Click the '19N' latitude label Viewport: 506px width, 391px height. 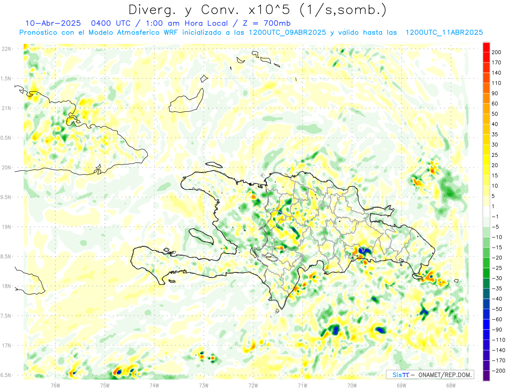coord(6,227)
